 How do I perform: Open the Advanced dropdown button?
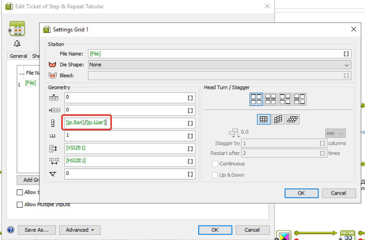pos(80,230)
